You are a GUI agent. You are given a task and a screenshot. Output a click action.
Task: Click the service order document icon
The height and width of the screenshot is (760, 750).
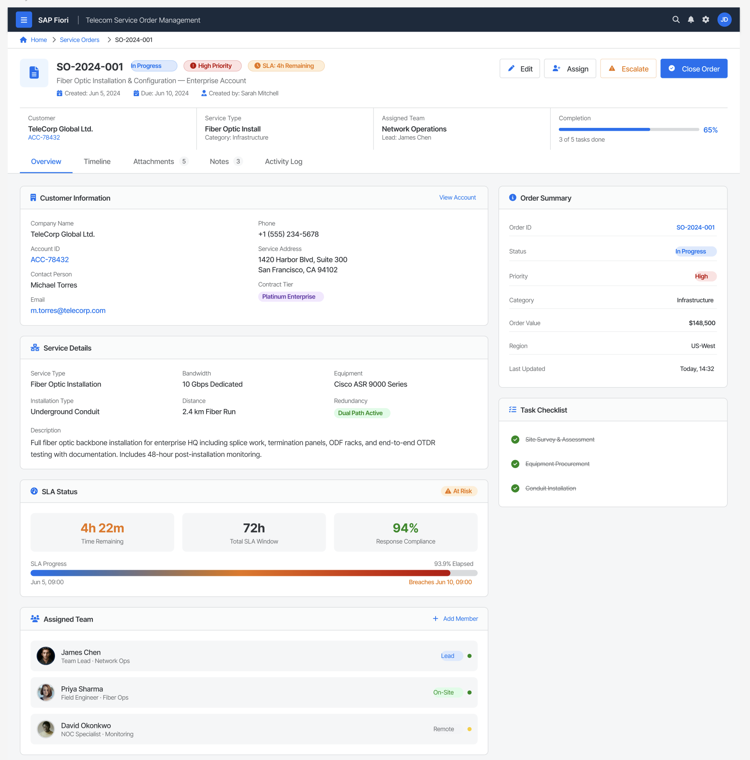click(x=34, y=73)
